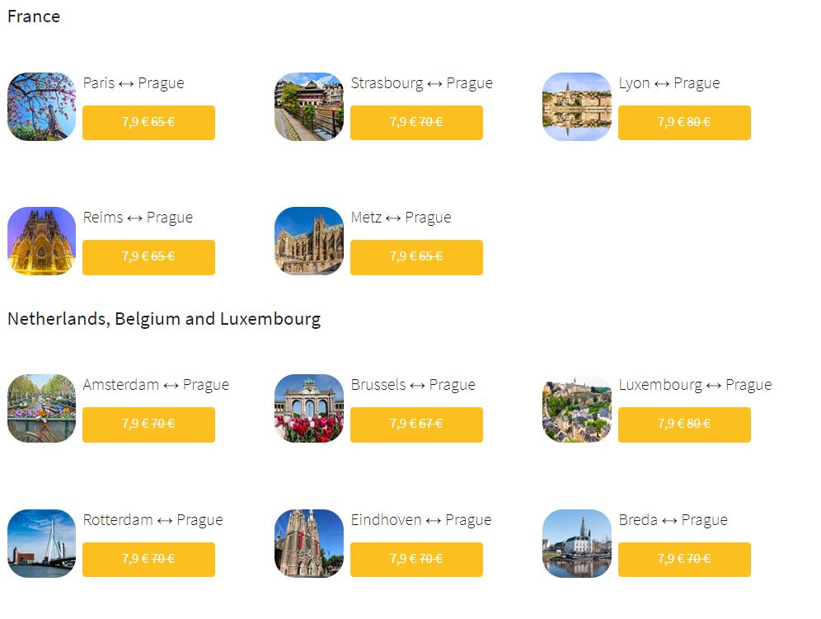Open the Reims cathedral picture
Viewport: 821px width, 619px height.
point(41,241)
